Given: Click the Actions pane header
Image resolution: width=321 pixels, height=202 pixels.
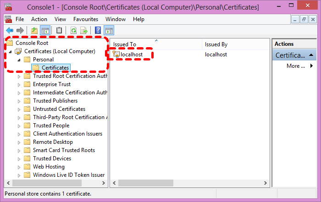Looking at the screenshot, I should [294, 44].
